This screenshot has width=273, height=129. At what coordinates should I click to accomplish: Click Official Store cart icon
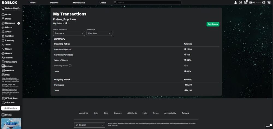click(x=3, y=98)
